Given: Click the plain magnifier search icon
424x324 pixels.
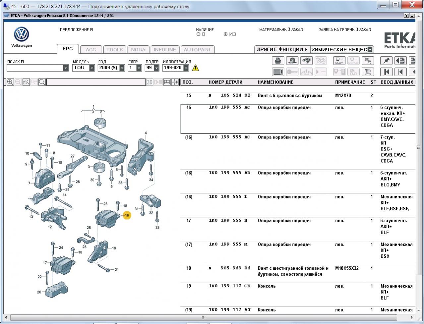Looking at the screenshot, I should [42, 82].
